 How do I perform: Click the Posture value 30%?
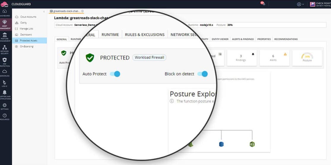230,25
